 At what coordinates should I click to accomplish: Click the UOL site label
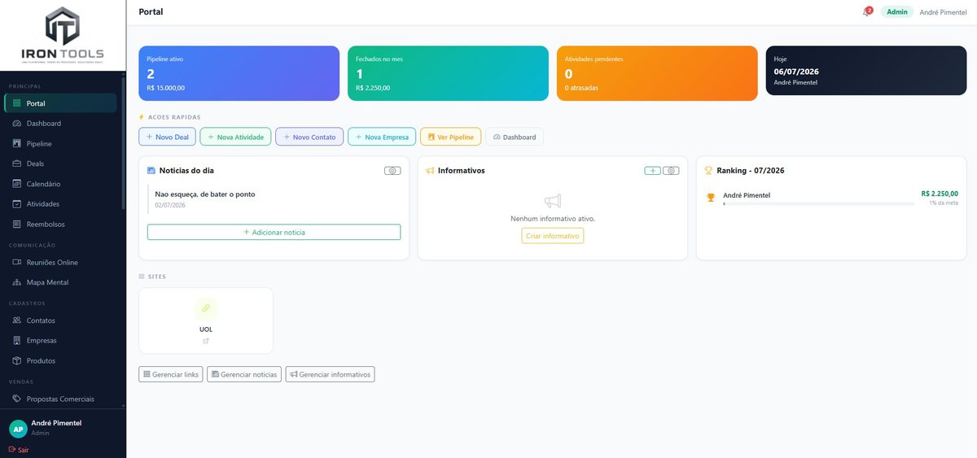[206, 329]
